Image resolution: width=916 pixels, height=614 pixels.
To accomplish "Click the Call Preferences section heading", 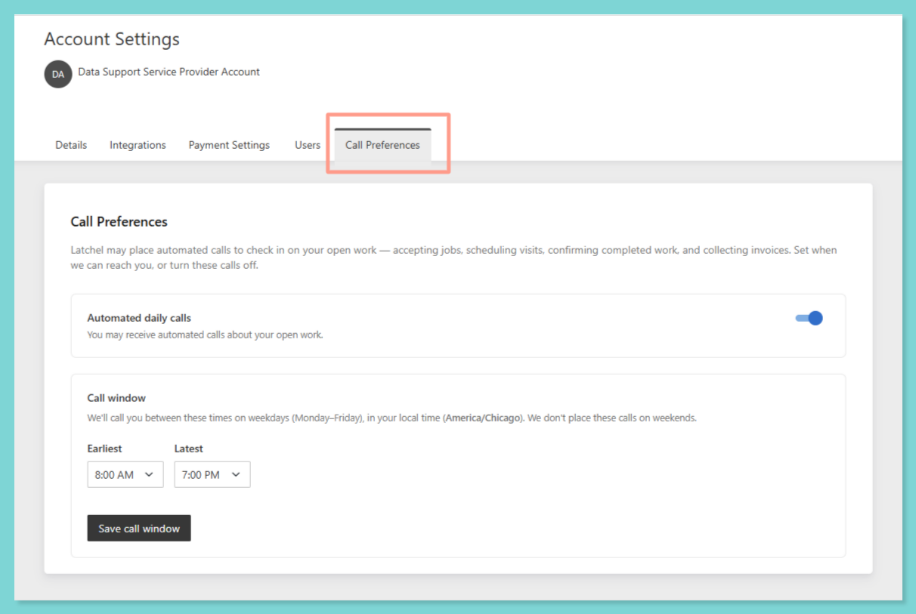I will coord(119,222).
